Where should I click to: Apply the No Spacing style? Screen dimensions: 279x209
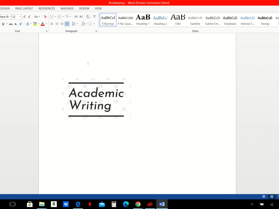[x=126, y=20]
